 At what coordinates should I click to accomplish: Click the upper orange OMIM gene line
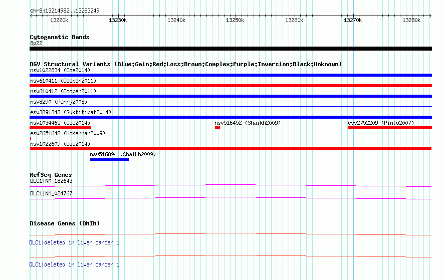click(231, 234)
